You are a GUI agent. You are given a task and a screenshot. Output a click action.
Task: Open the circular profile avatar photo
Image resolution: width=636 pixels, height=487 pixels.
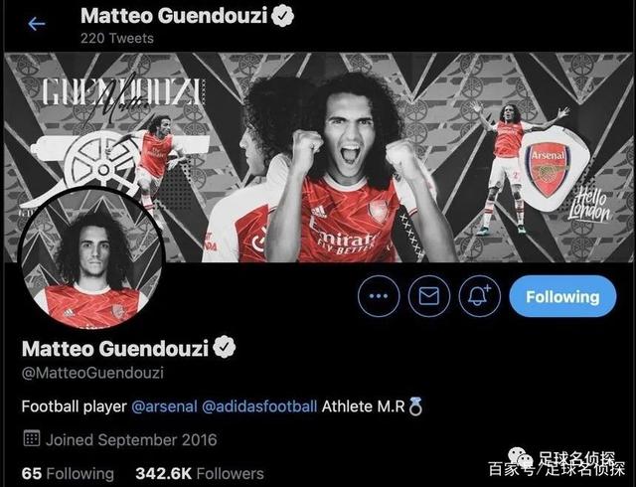[x=91, y=258]
